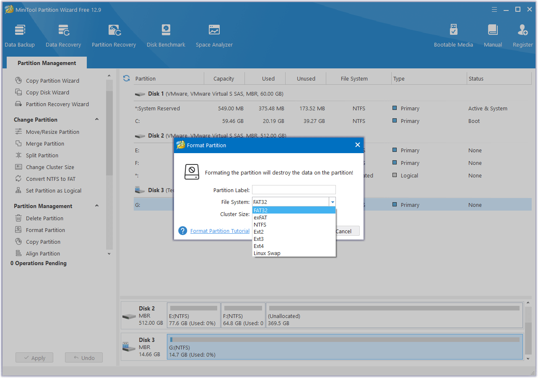Cancel the Format Partition dialog
538x378 pixels.
tap(344, 231)
